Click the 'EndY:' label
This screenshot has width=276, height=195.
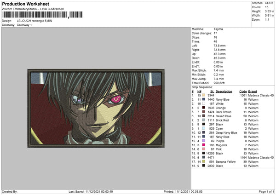click(x=196, y=66)
